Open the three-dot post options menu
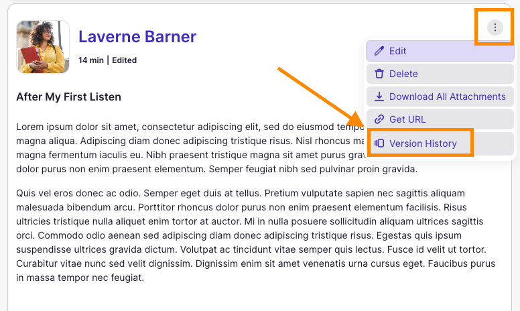This screenshot has width=520, height=311. [495, 27]
